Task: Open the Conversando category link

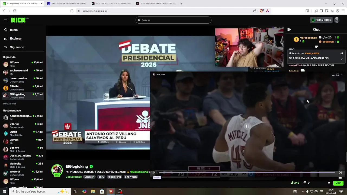Action: [x=74, y=177]
